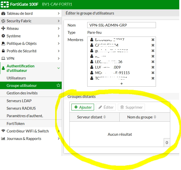Click the Supprimer button
The width and height of the screenshot is (181, 170).
coord(131,107)
